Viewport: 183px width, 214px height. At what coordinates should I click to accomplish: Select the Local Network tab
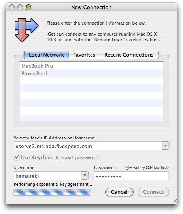[46, 55]
